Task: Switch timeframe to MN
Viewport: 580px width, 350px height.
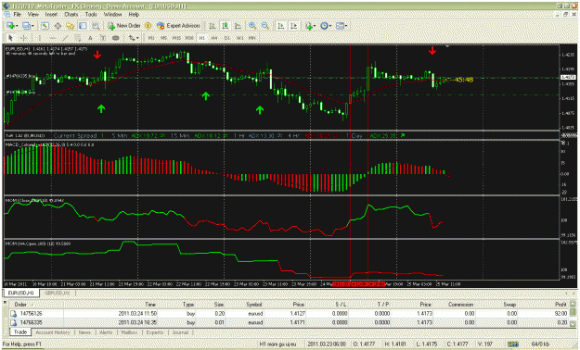Action: 251,38
